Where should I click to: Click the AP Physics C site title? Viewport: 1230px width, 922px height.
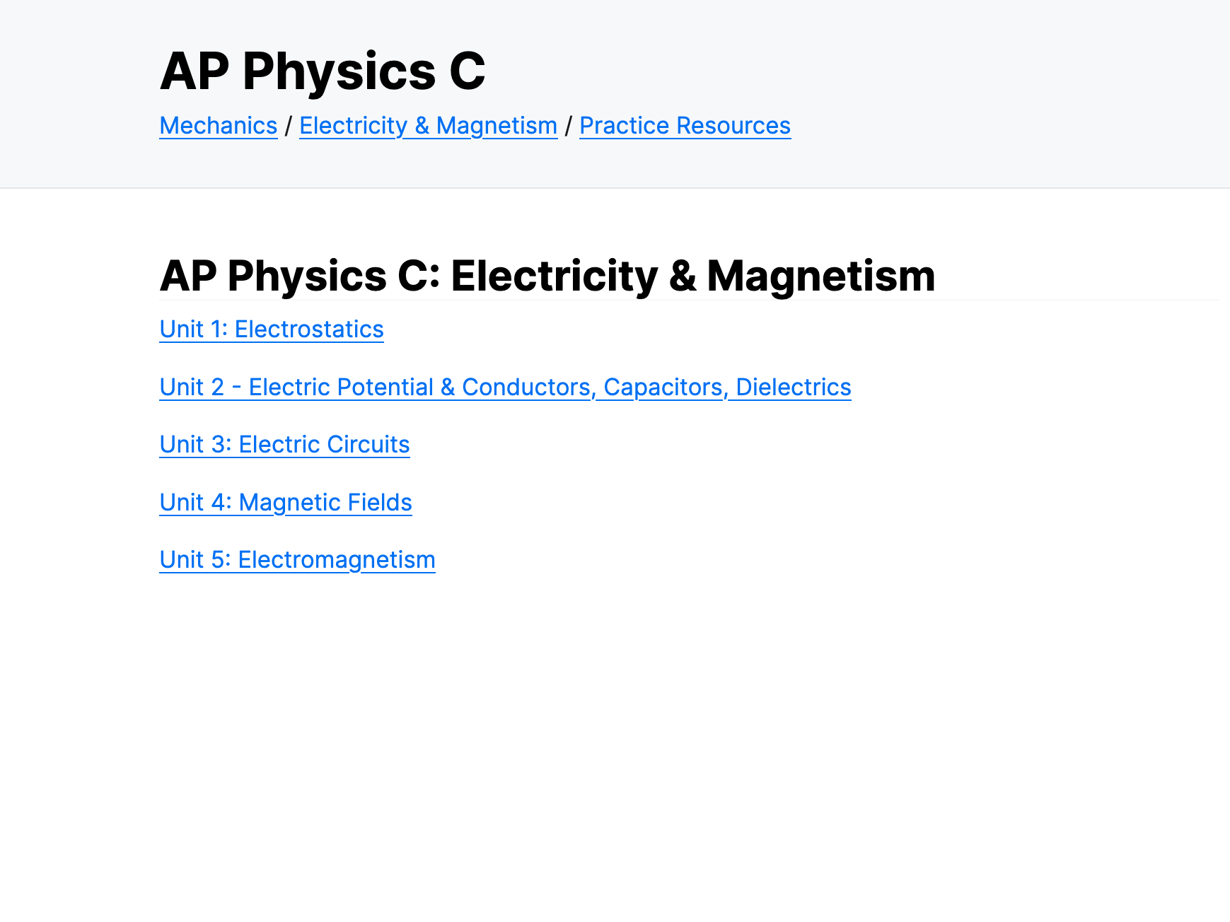click(323, 71)
